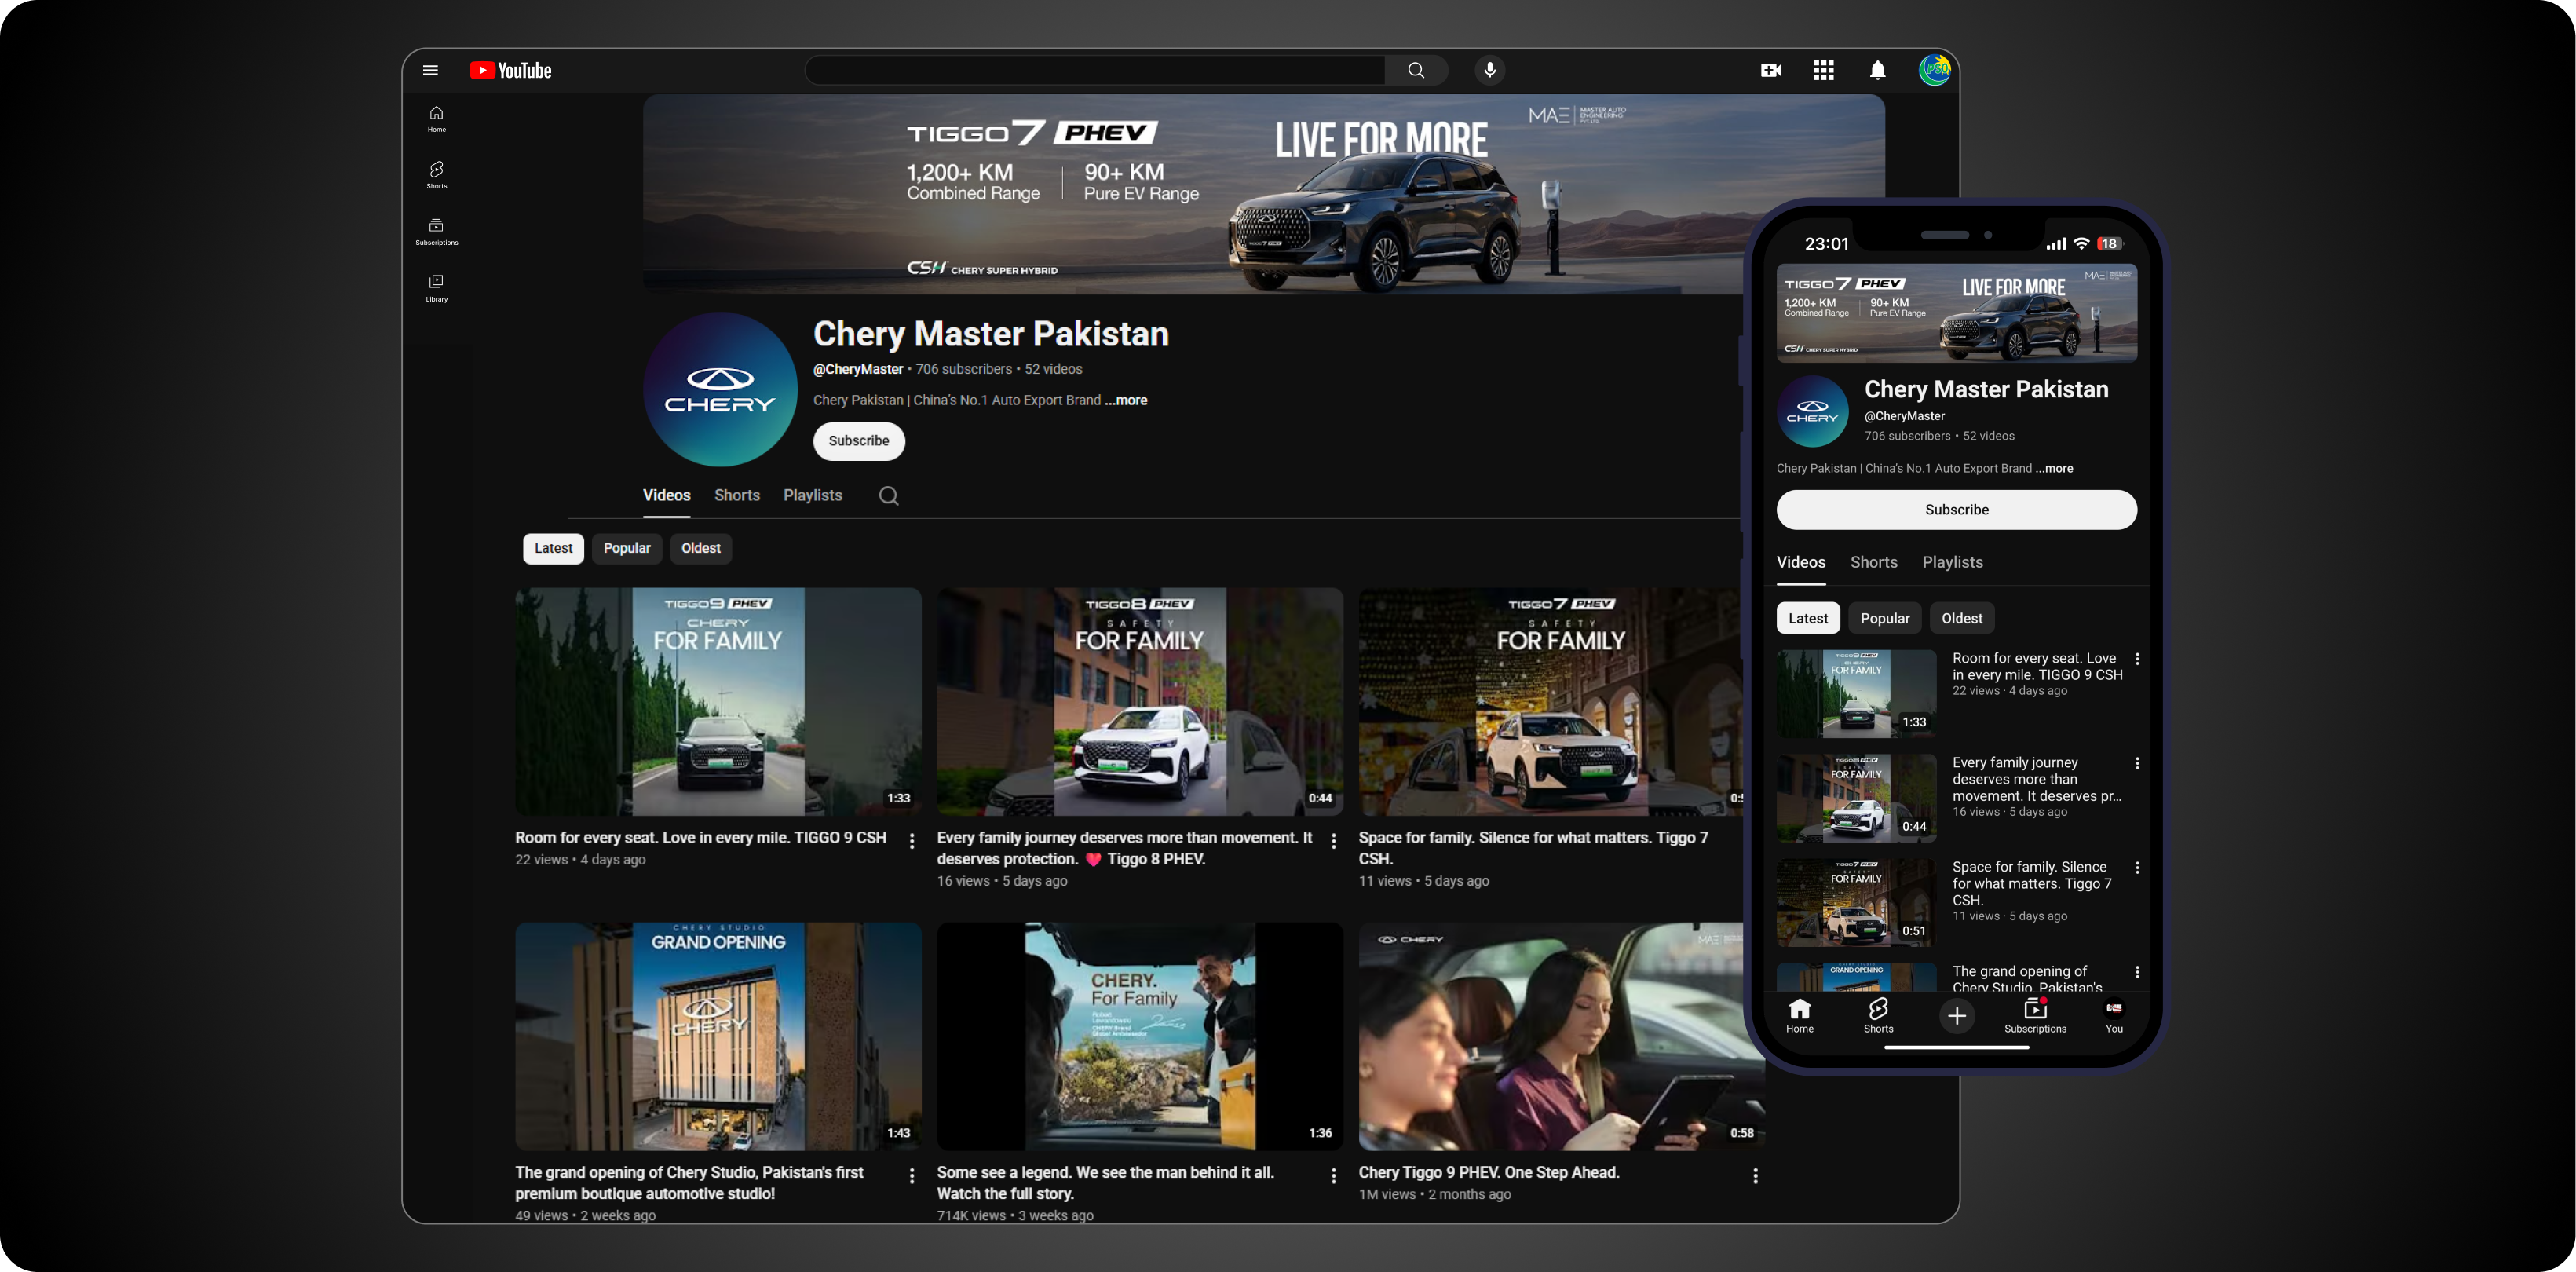Viewport: 2576px width, 1272px height.
Task: Open Library in desktop sidebar
Action: (x=437, y=288)
